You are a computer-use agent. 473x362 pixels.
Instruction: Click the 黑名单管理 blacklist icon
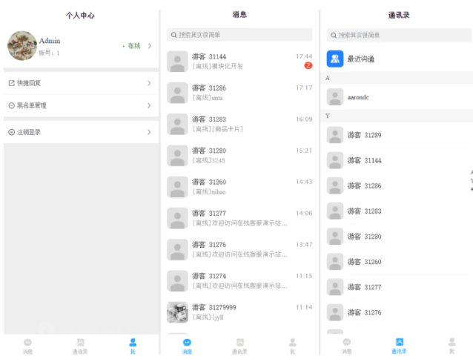[x=11, y=105]
